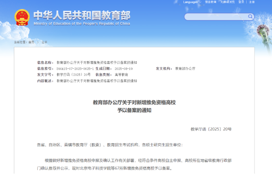Click the index number S60A15-07-2025-0025-1
The image size is (272, 176).
click(x=75, y=69)
